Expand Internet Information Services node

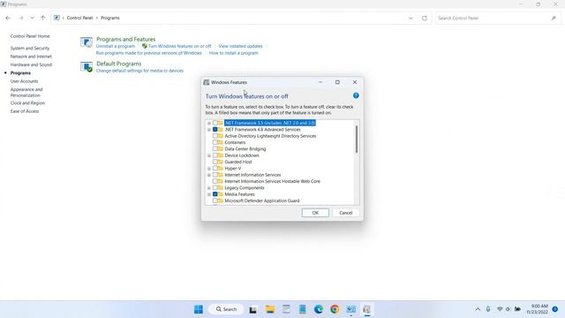(x=209, y=175)
